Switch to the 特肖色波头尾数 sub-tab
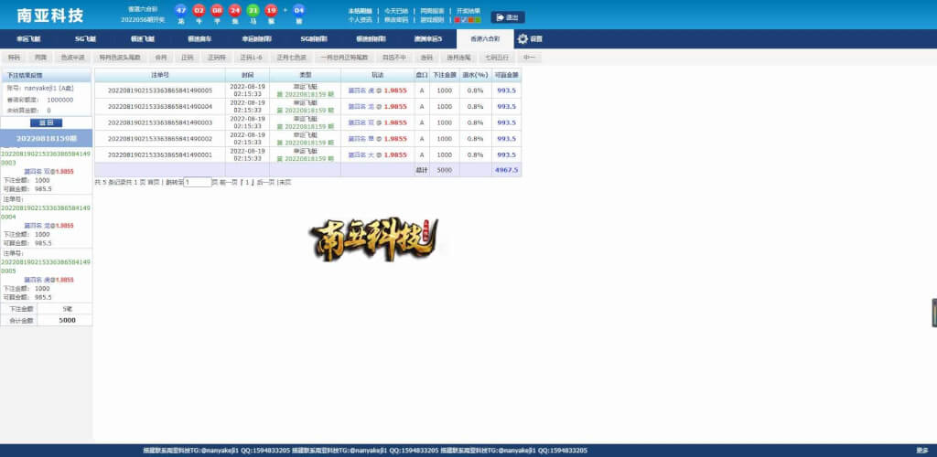The height and width of the screenshot is (457, 937). tap(120, 58)
